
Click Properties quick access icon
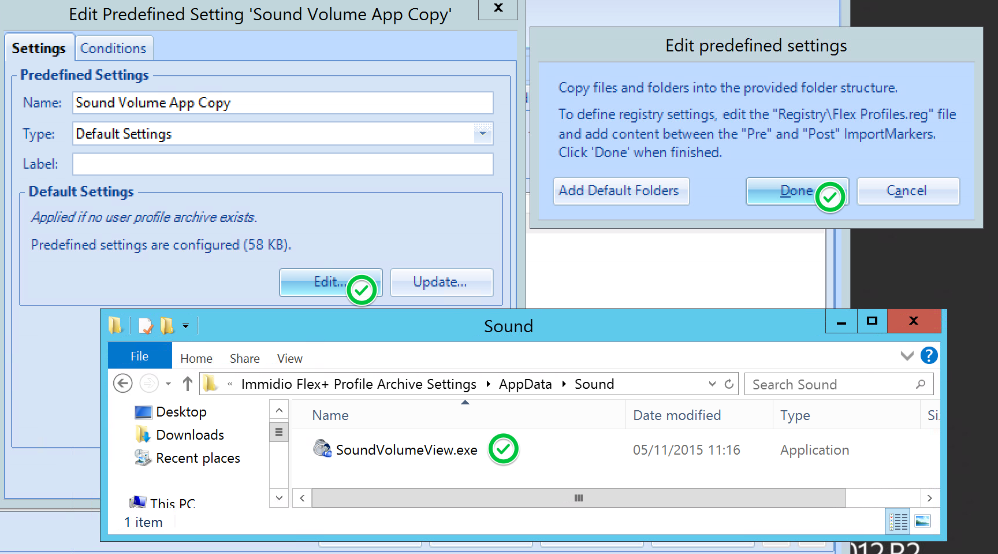[x=145, y=326]
